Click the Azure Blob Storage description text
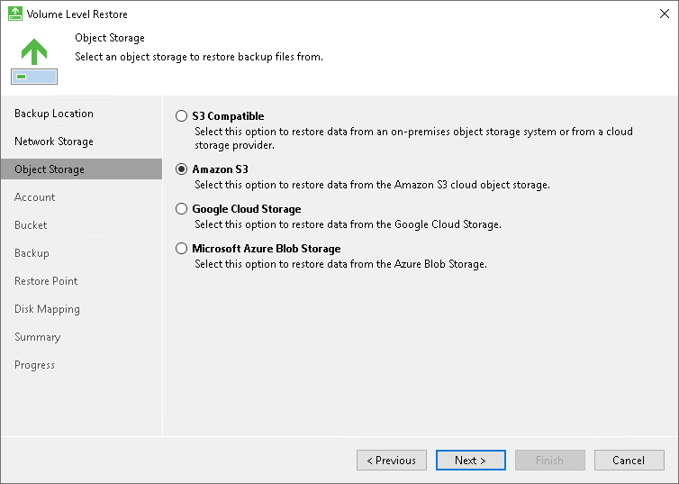 340,264
